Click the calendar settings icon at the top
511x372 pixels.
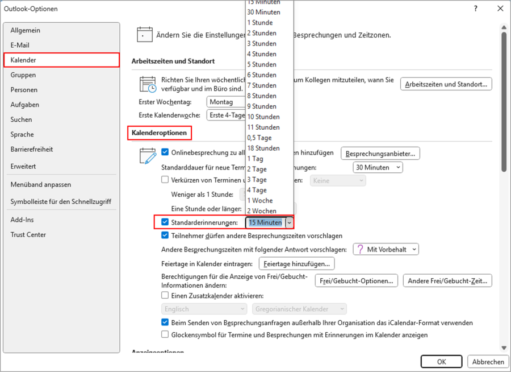pyautogui.click(x=145, y=34)
